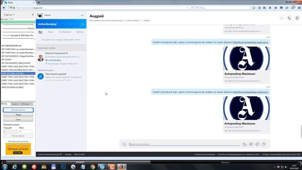Click the Отзывы footer link
This screenshot has width=302, height=170.
click(x=68, y=154)
